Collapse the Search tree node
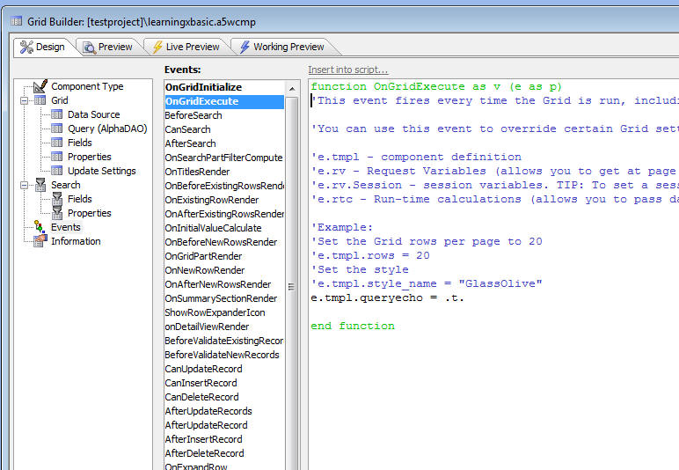 point(25,185)
